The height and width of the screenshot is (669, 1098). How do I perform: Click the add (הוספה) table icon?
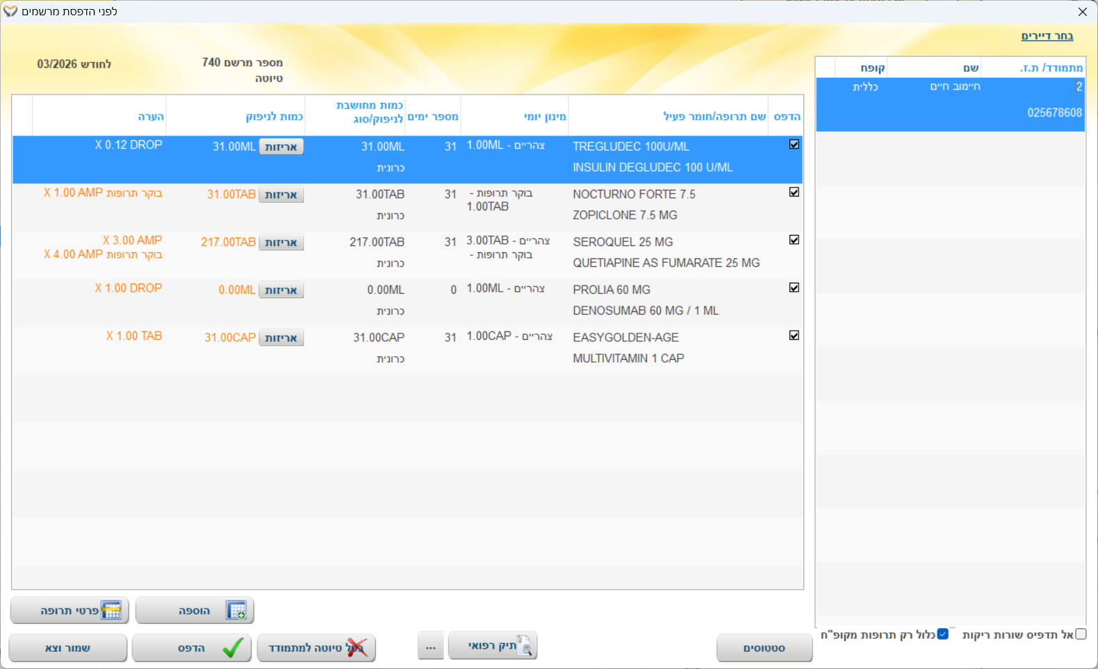tap(236, 611)
